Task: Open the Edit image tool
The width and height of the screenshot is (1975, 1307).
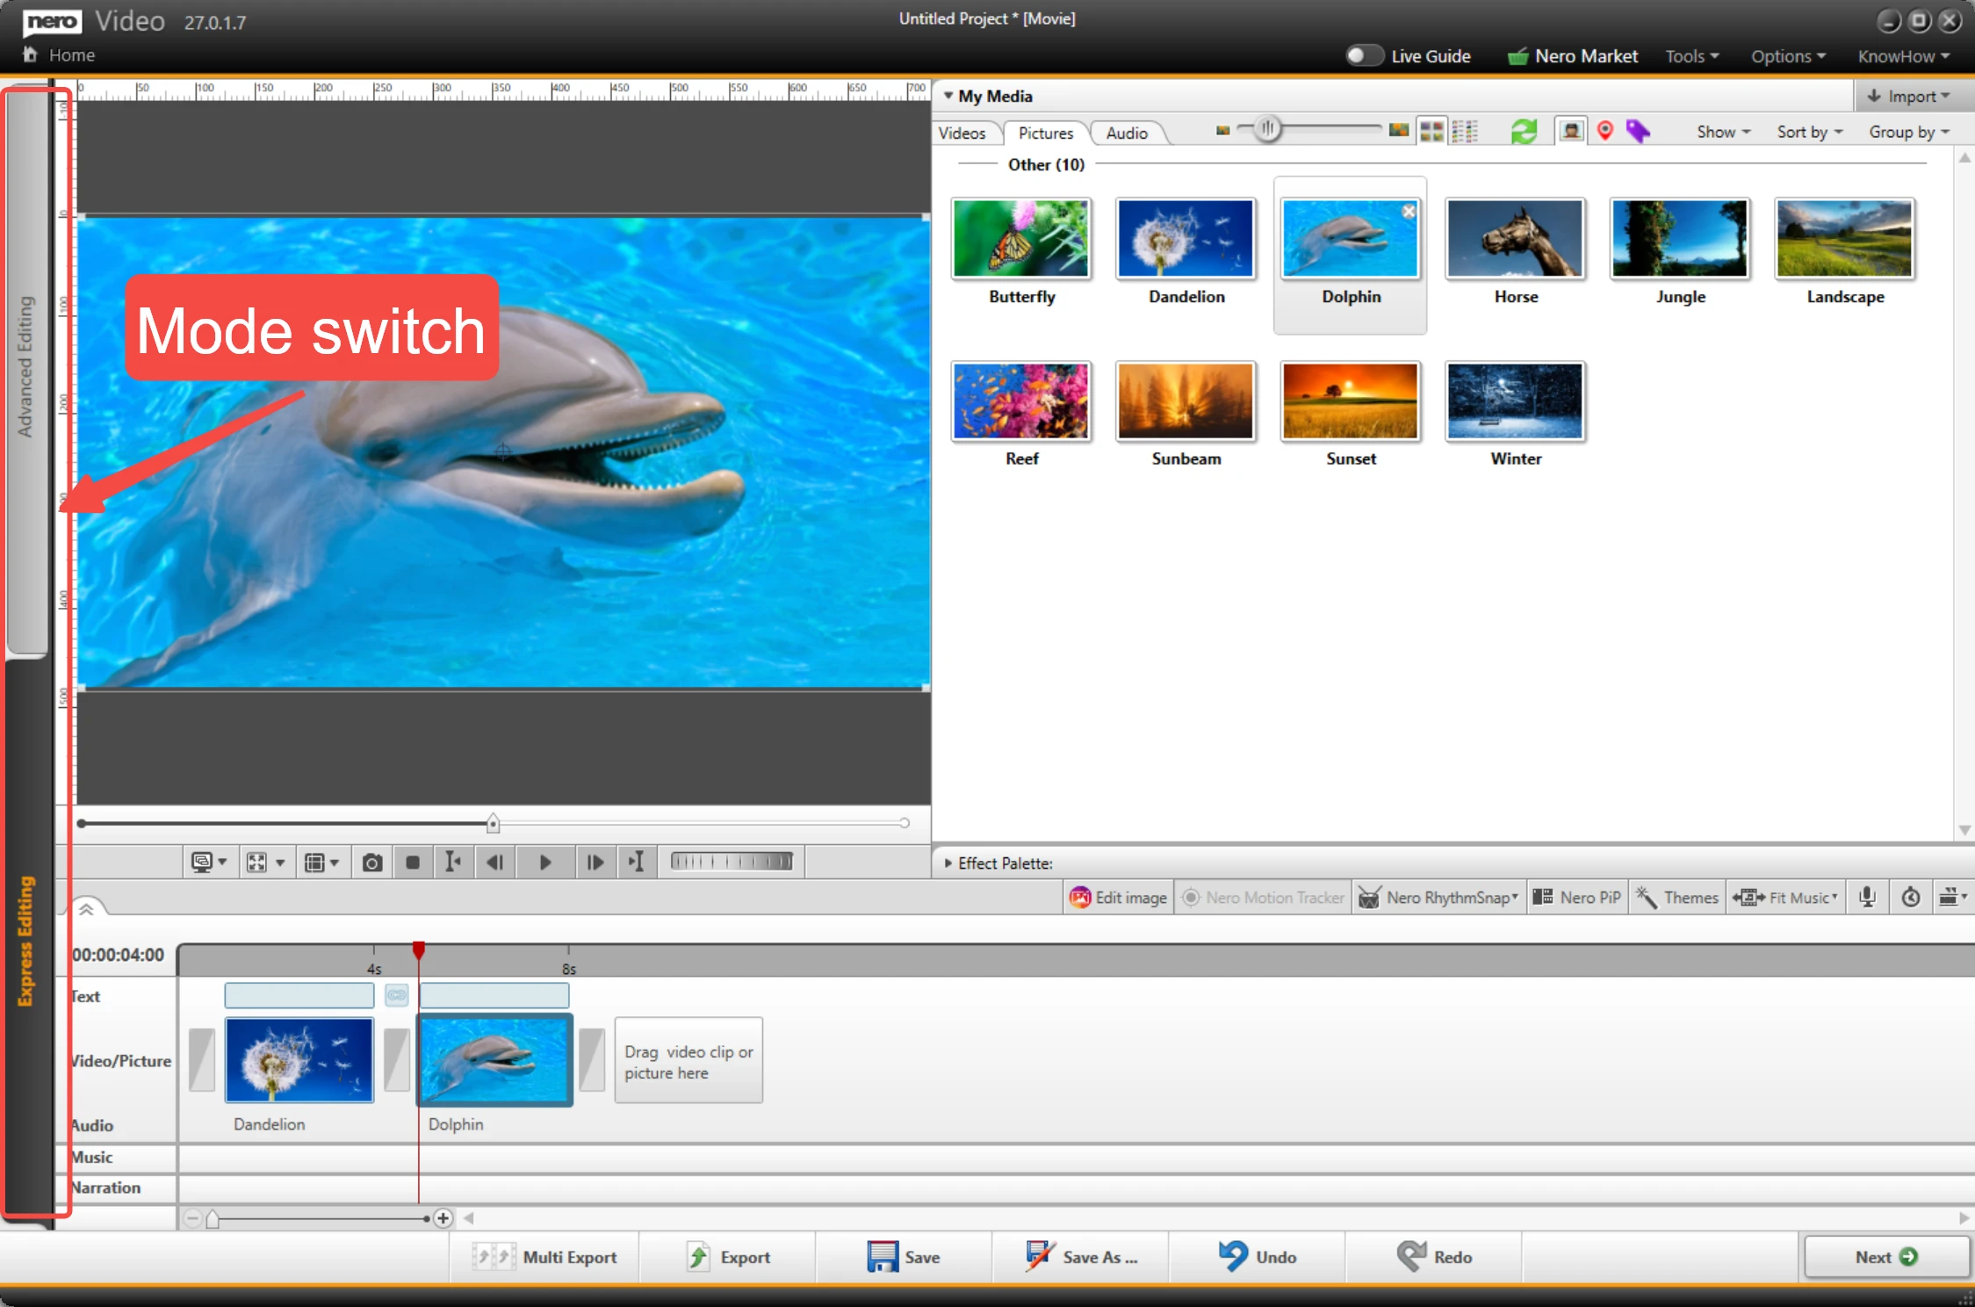Action: coord(1119,897)
